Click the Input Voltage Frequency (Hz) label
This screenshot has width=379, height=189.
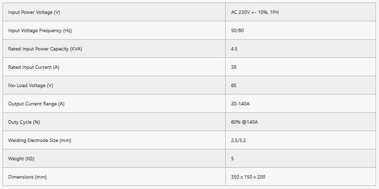pyautogui.click(x=40, y=31)
